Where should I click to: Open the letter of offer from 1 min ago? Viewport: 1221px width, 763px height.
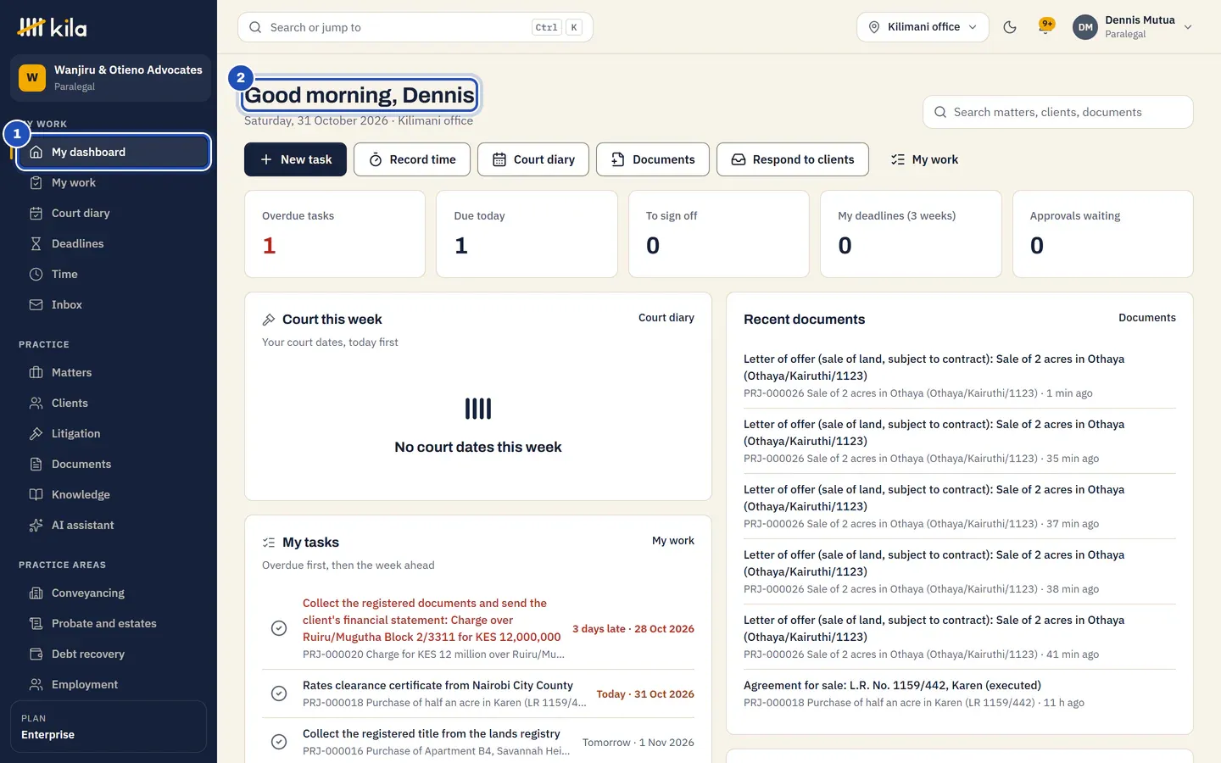pyautogui.click(x=960, y=376)
